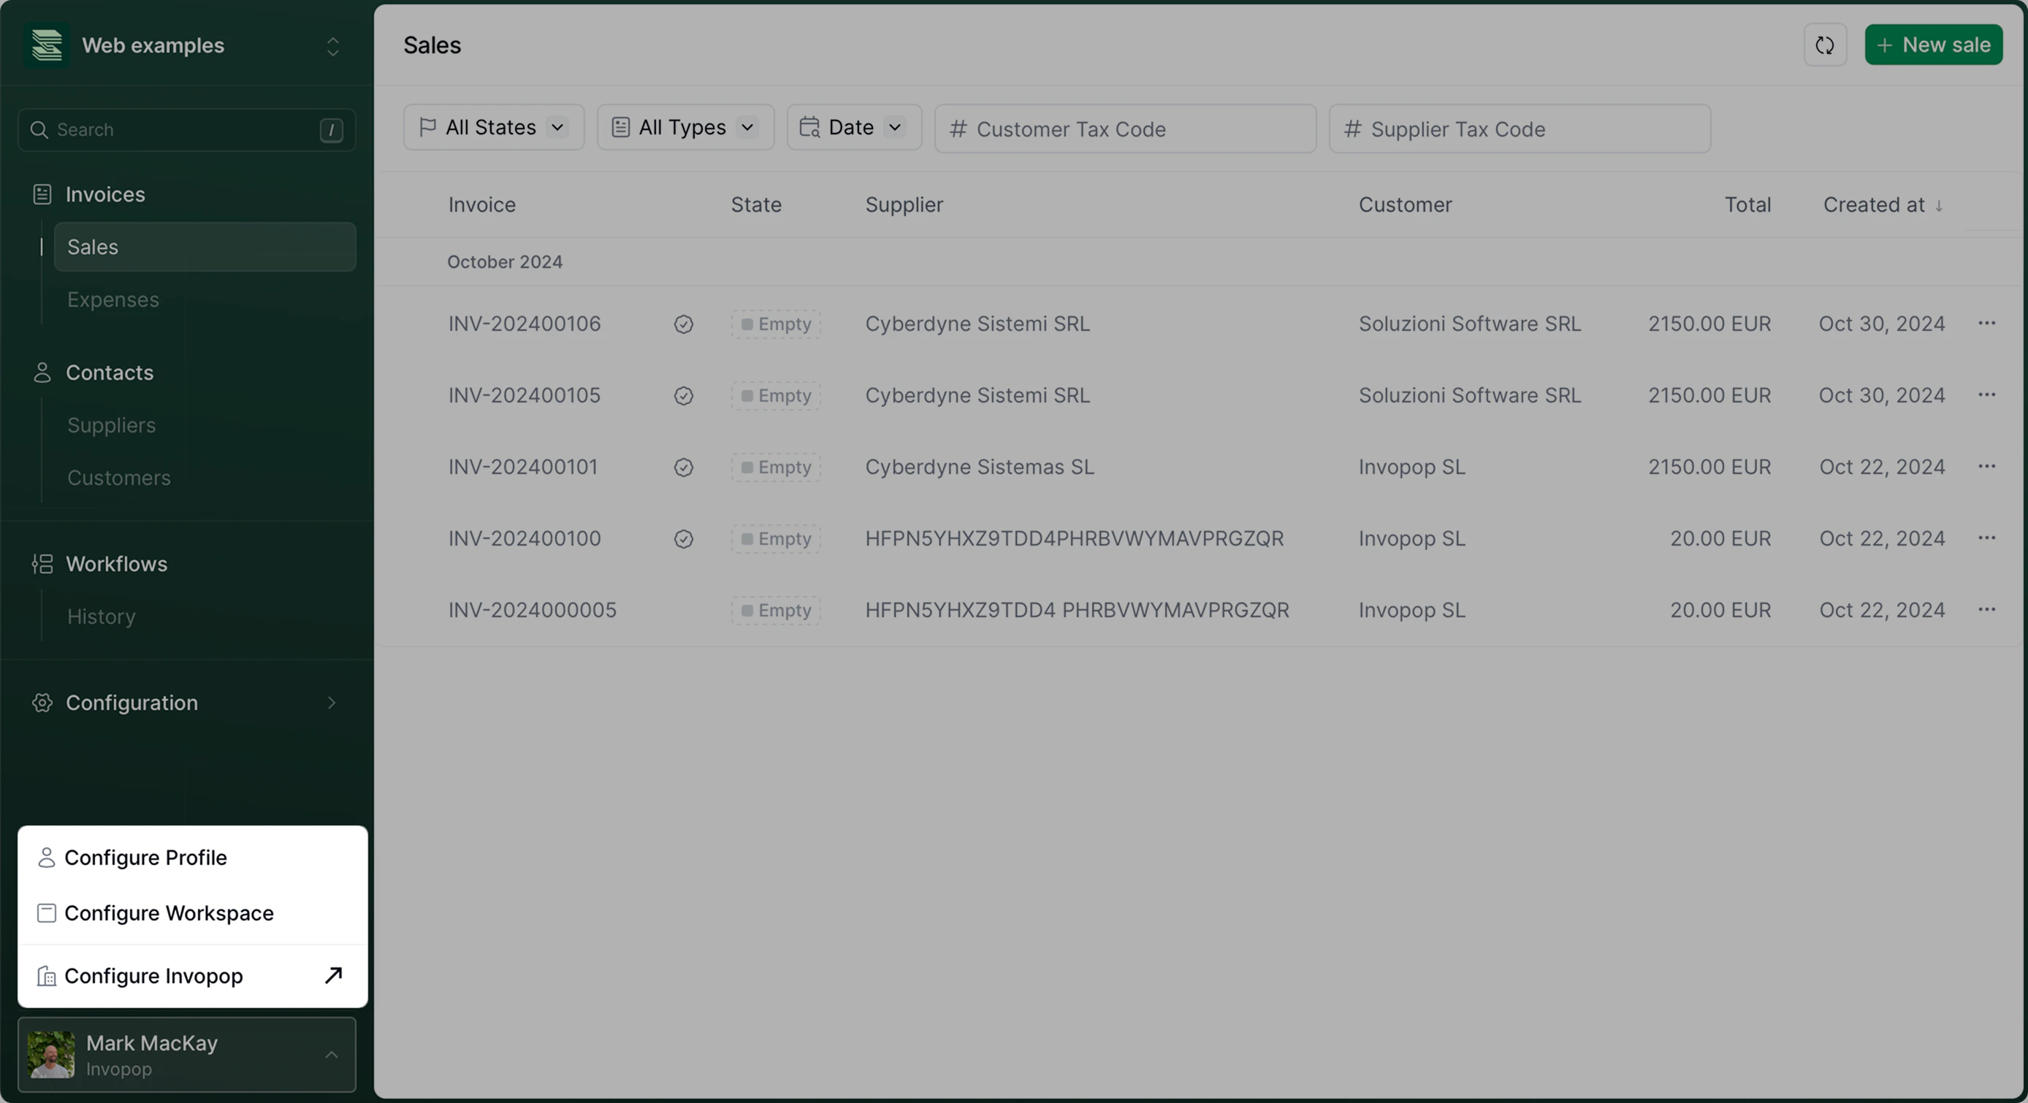2028x1103 pixels.
Task: Click the Workflows icon in the sidebar
Action: [42, 564]
